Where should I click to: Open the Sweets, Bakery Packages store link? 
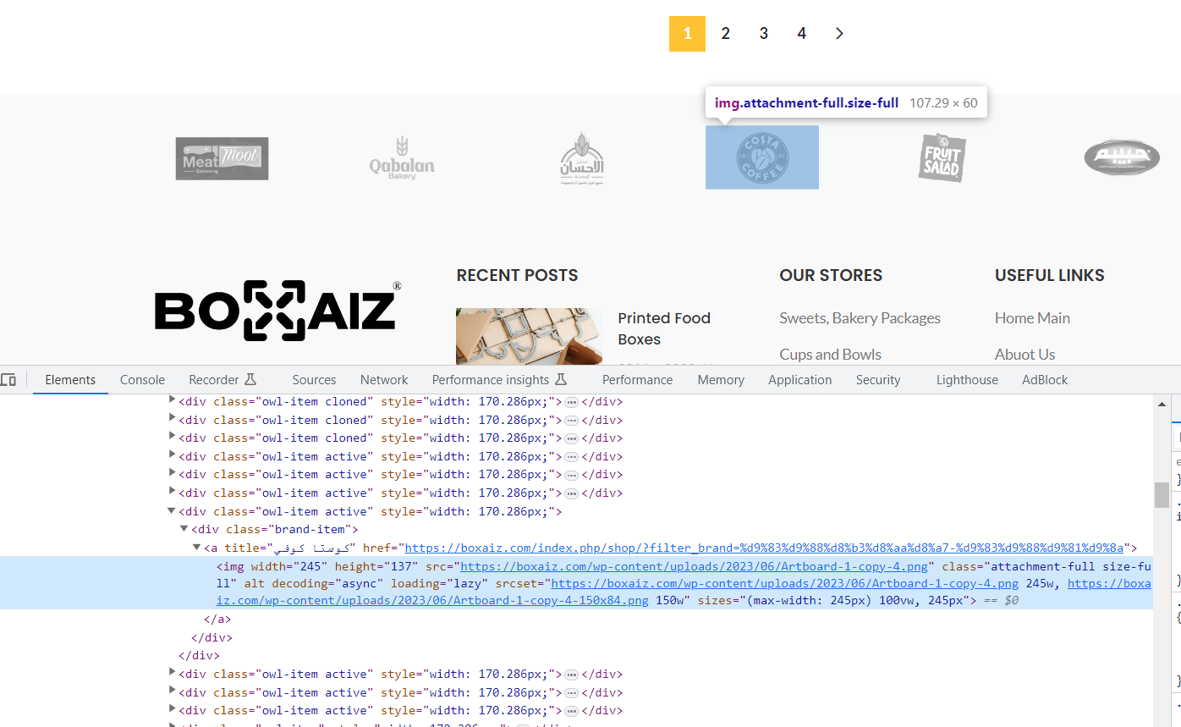pyautogui.click(x=860, y=318)
